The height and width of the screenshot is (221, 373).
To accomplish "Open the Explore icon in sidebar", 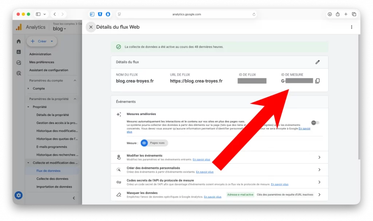I will [19, 62].
